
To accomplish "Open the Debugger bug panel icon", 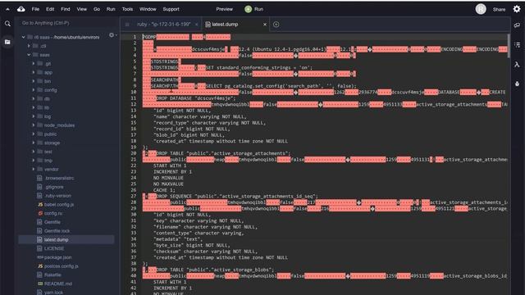I will click(x=518, y=84).
